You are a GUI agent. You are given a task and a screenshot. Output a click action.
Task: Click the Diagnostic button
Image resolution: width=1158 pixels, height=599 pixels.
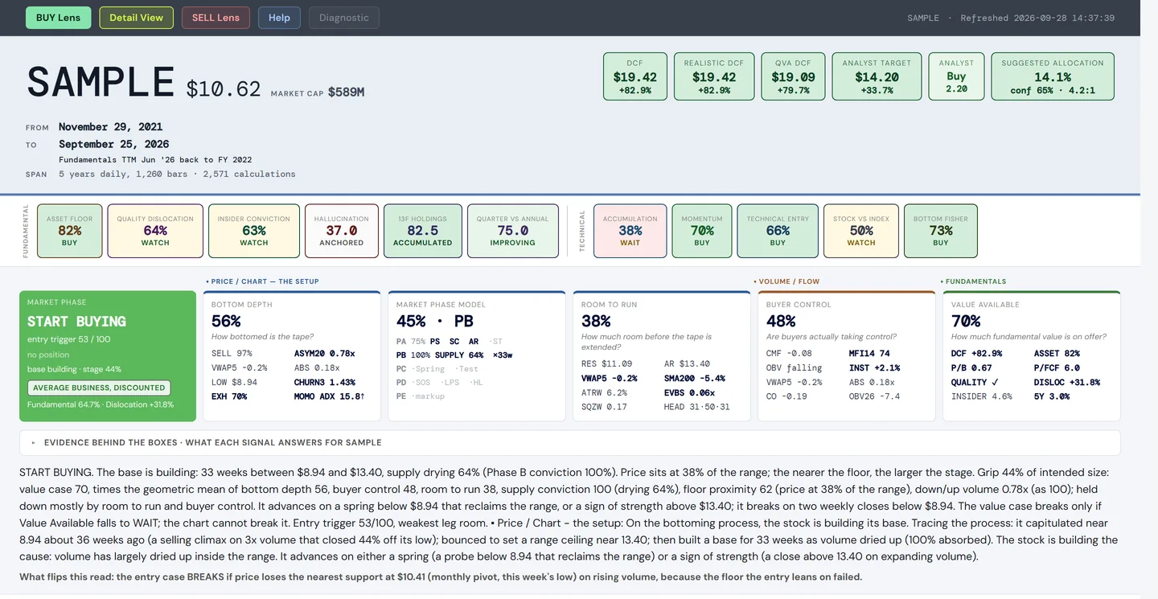coord(344,18)
